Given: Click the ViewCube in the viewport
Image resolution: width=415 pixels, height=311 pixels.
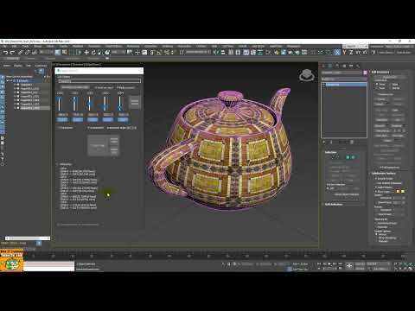Looking at the screenshot, I should coord(306,75).
